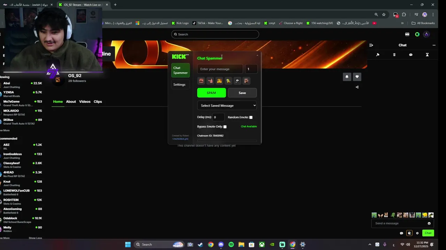Open a new browser tab

tap(115, 5)
